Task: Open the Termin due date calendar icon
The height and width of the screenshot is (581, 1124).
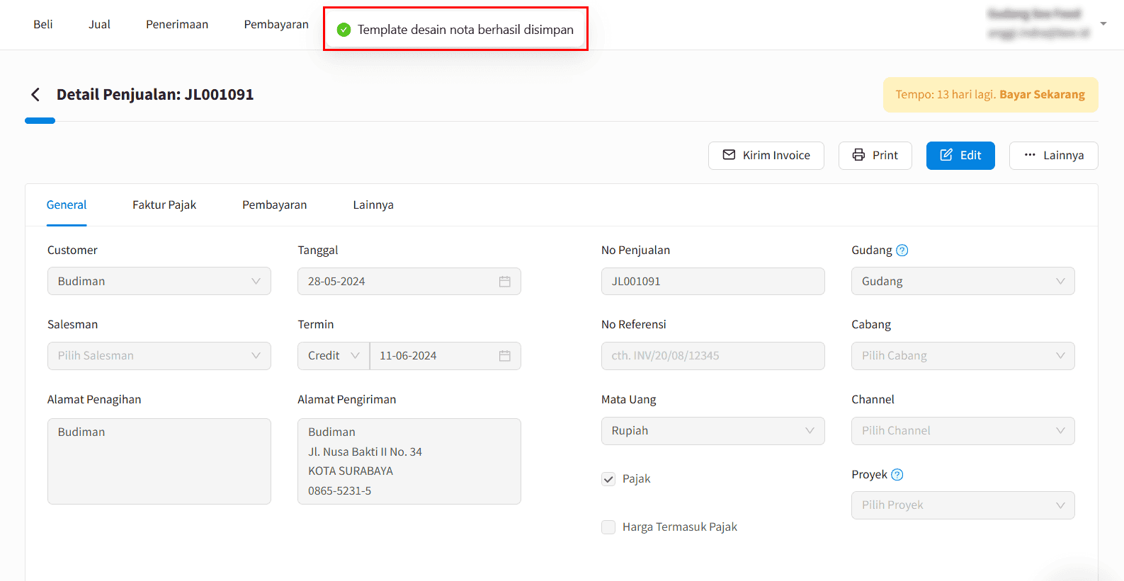Action: coord(504,356)
